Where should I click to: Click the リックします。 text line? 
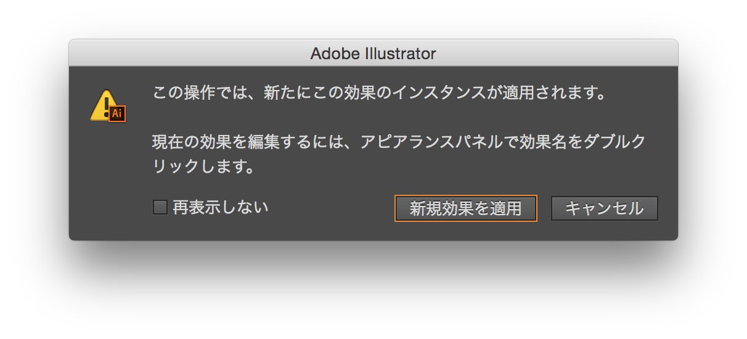(203, 166)
